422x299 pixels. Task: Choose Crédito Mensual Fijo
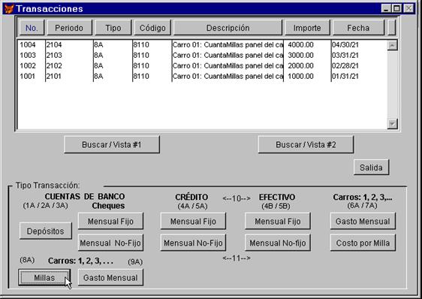pos(193,221)
